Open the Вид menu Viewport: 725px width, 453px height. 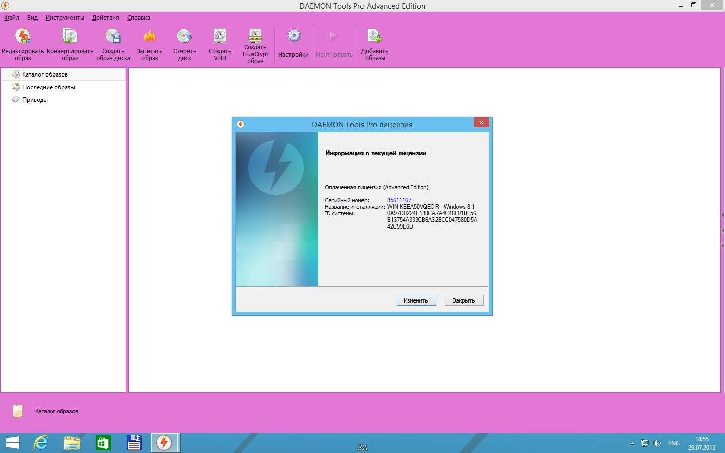click(x=32, y=17)
